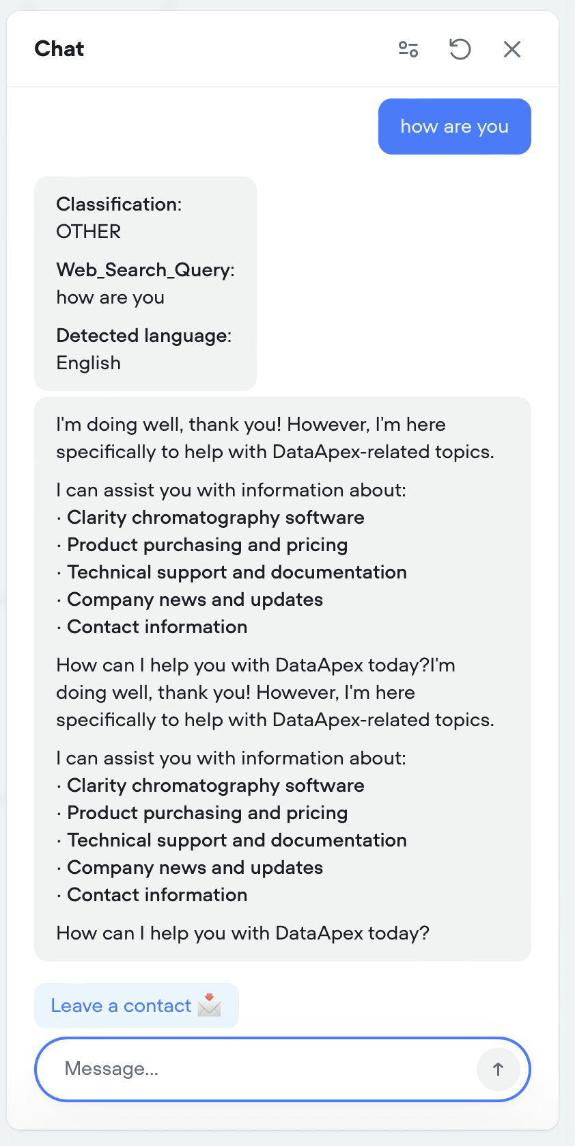Viewport: 575px width, 1146px height.
Task: Click the first "Clarity chromatography software" bullet
Action: 215,518
